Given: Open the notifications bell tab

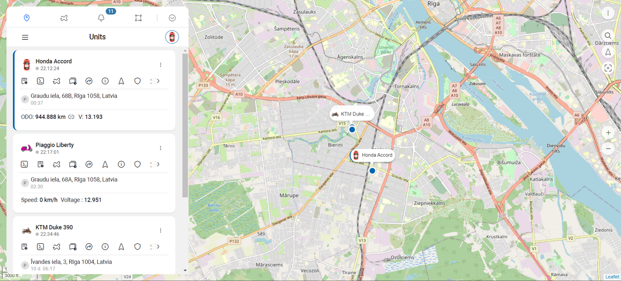Looking at the screenshot, I should (x=101, y=18).
